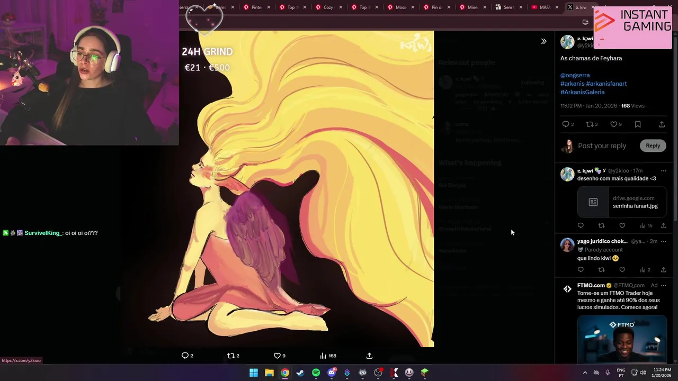Like the 'que lindo kiwi' comment
This screenshot has height=381, width=678.
pos(622,270)
